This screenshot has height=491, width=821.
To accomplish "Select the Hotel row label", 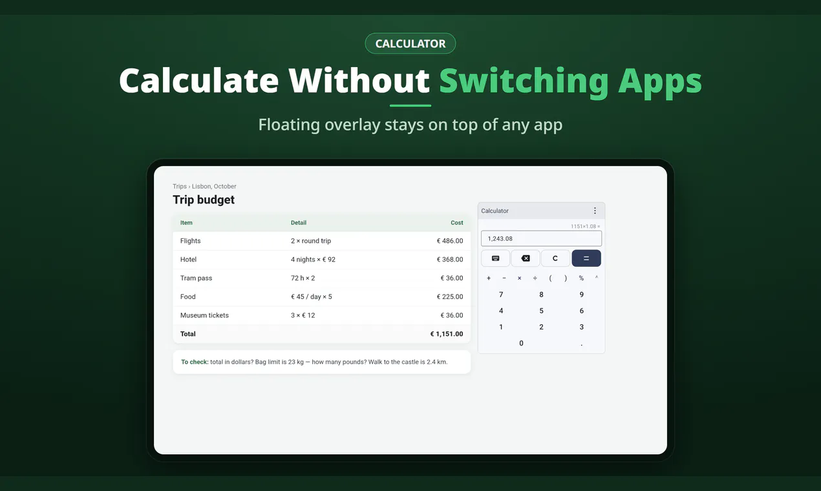I will click(188, 260).
